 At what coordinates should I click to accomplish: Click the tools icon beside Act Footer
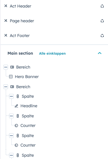(6, 35)
